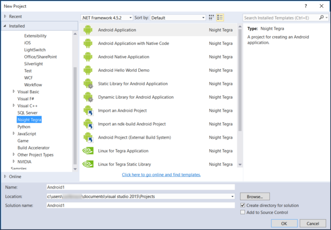This screenshot has width=331, height=230.
Task: Open the Location path dropdown arrow
Action: [232, 196]
